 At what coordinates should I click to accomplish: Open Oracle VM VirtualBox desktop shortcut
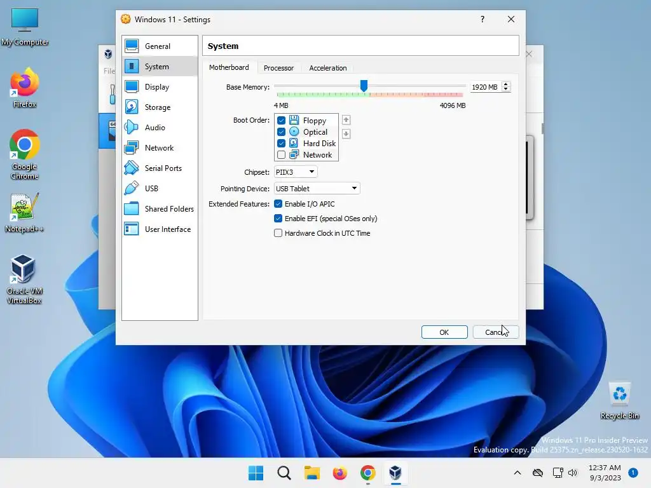pos(24,279)
